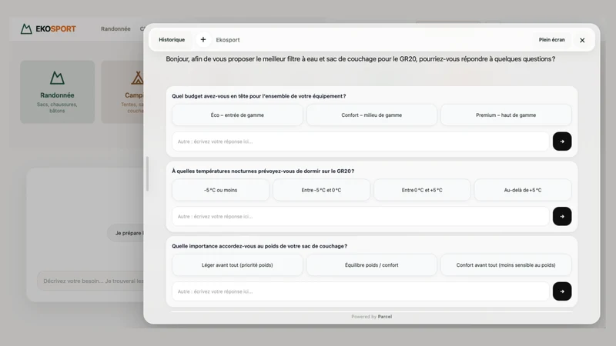
Task: Click the Bonjour greeting message
Action: tap(360, 59)
